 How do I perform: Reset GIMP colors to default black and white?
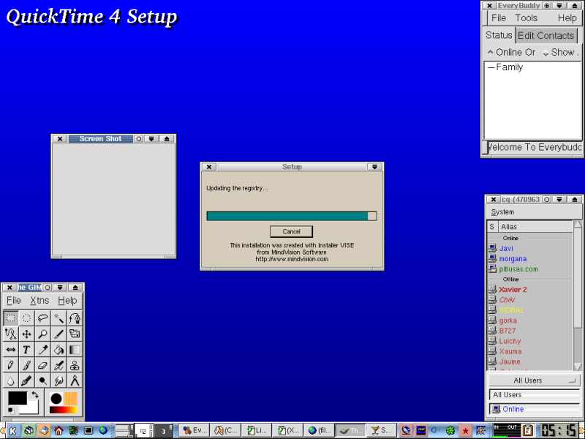11,410
